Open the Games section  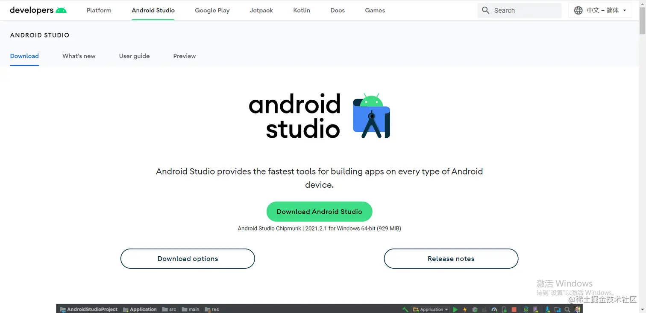375,10
